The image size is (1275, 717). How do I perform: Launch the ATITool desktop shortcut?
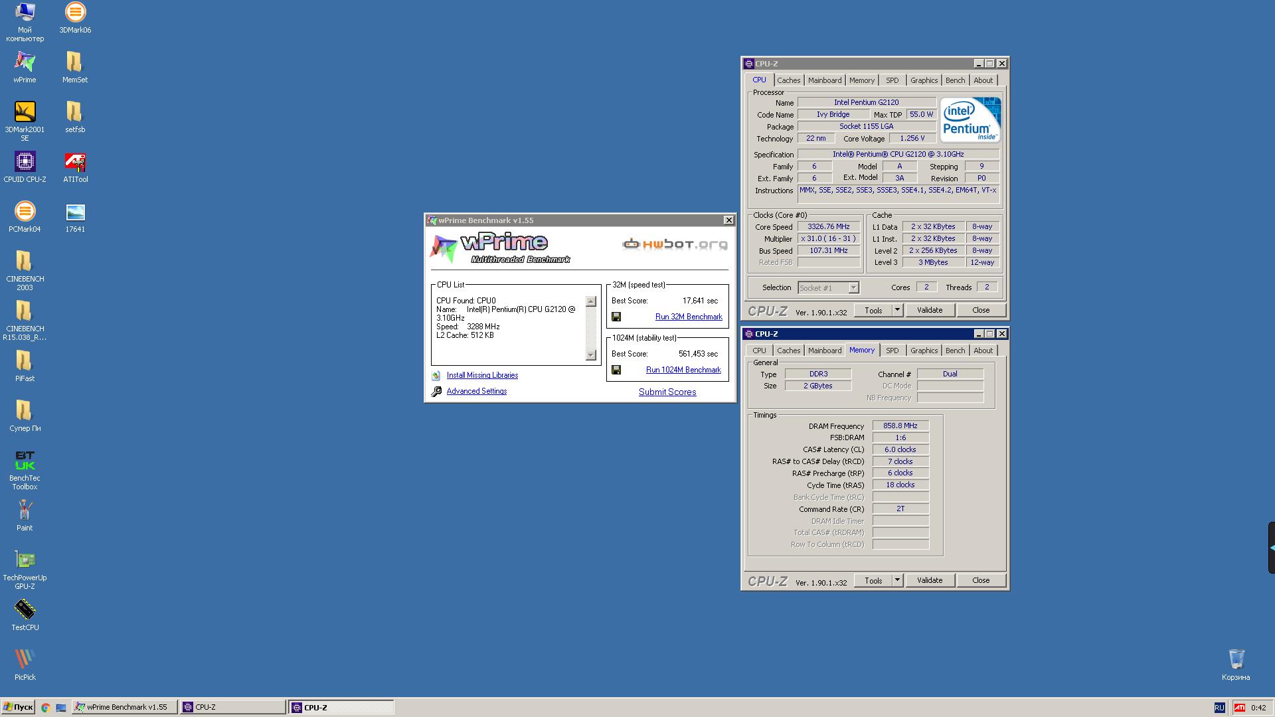pos(75,167)
